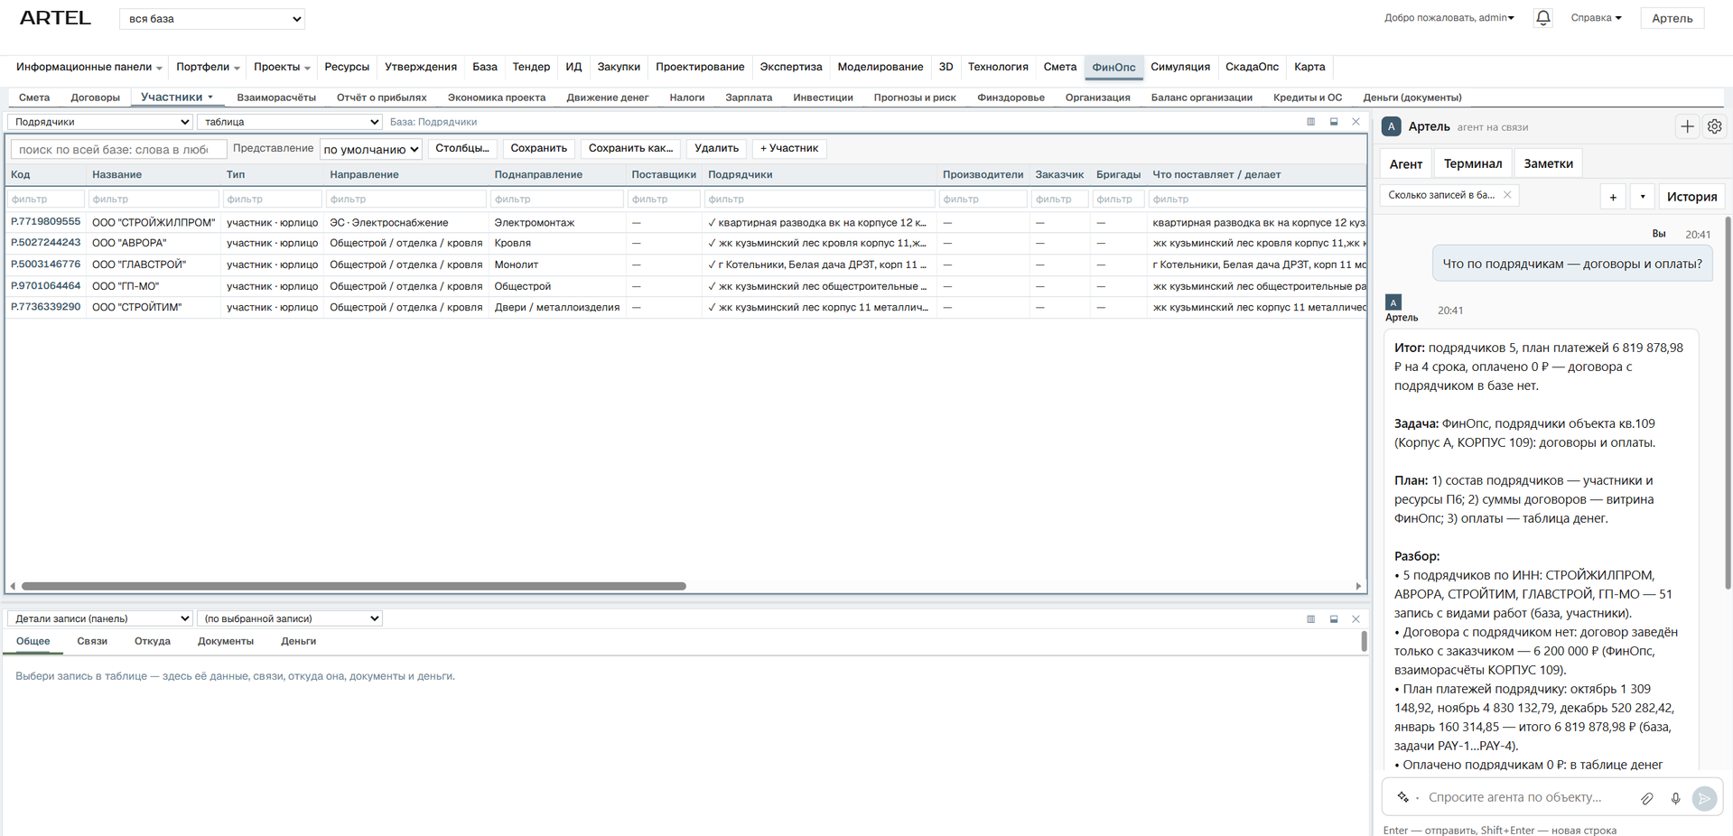Viewport: 1733px width, 836px height.
Task: Click the Удалить button
Action: pos(716,148)
